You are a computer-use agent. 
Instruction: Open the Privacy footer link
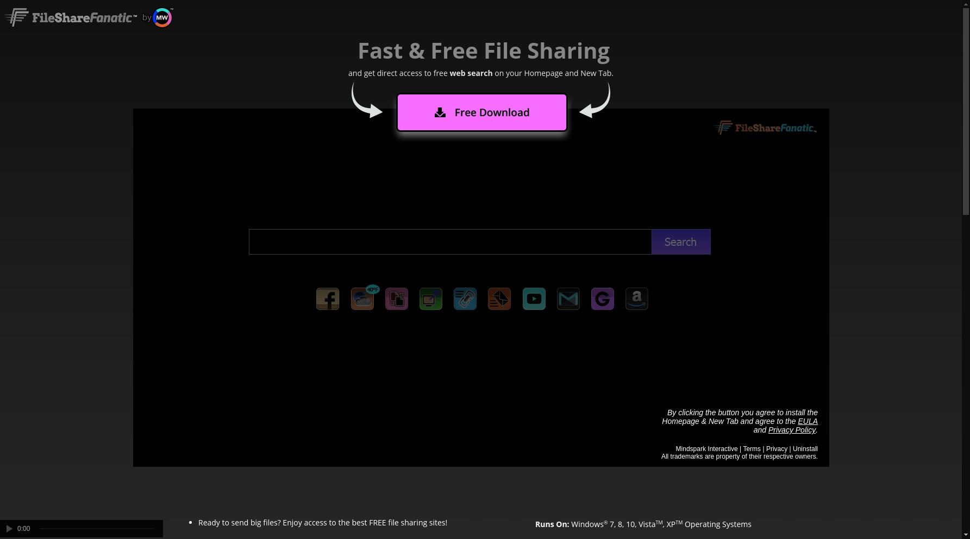777,449
